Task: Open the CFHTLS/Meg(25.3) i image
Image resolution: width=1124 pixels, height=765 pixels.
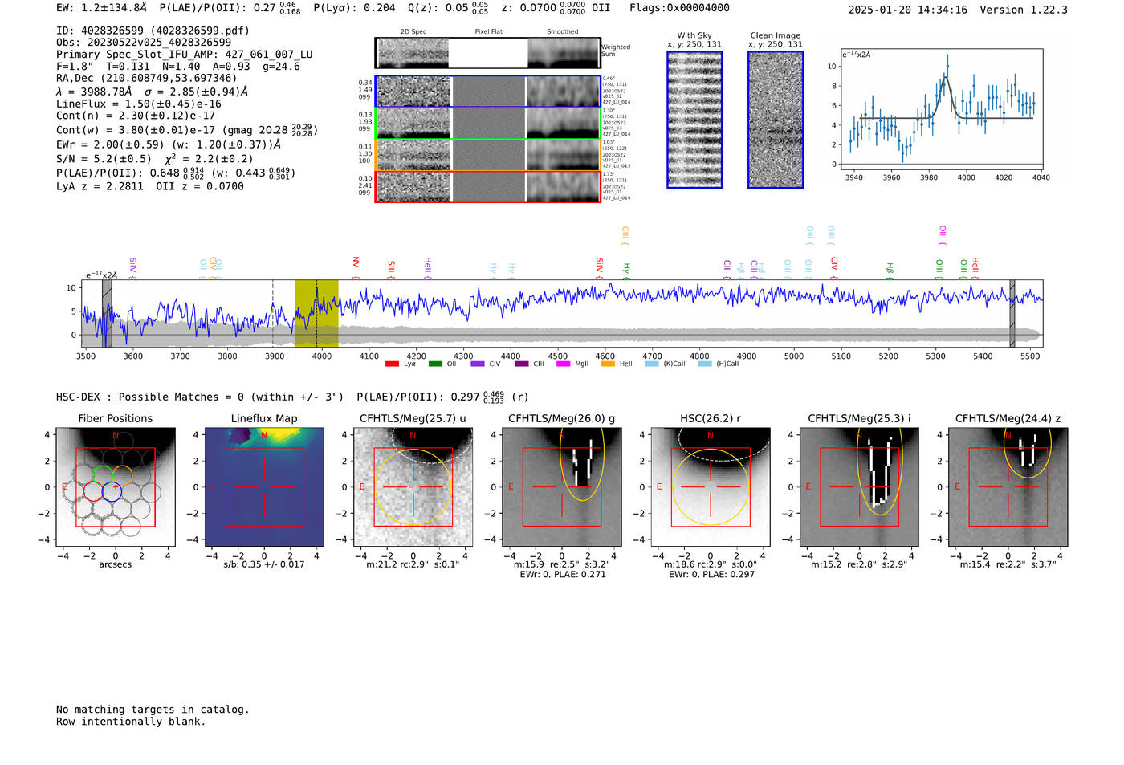Action: 859,487
